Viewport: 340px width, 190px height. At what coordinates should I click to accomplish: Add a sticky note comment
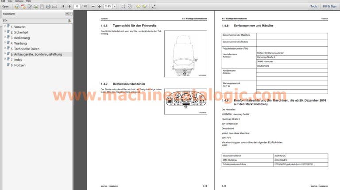[x=138, y=7]
